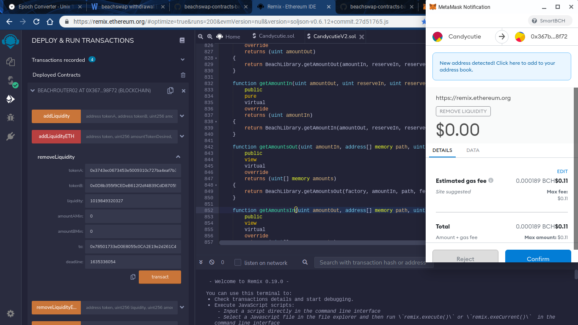Confirm the MetaMask transaction

point(538,256)
